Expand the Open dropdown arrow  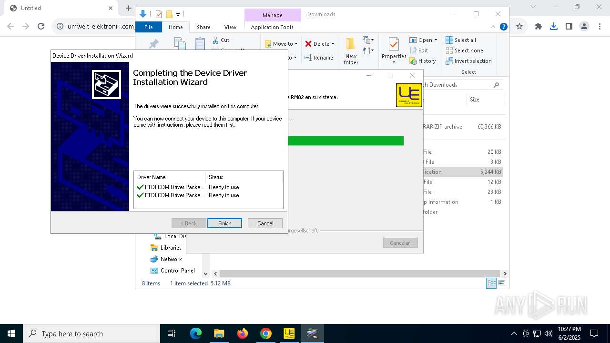(x=436, y=40)
